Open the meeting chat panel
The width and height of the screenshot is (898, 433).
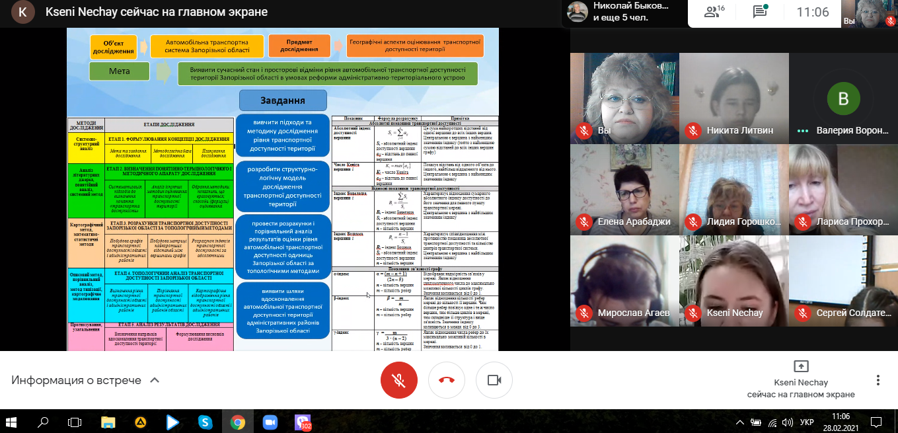pyautogui.click(x=760, y=12)
